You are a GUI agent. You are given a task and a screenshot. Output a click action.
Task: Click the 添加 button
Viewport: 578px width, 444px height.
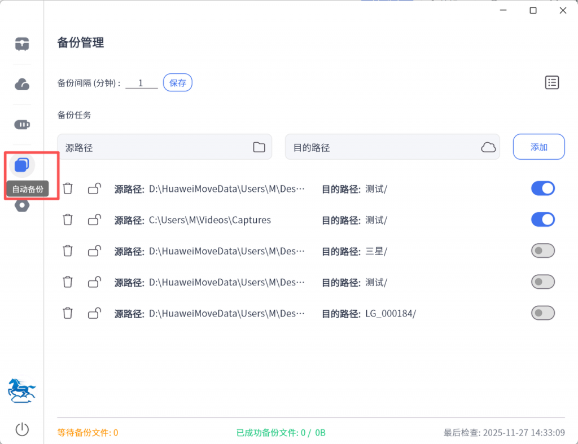(x=538, y=147)
